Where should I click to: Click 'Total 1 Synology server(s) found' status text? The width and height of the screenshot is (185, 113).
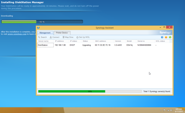tap(157, 91)
